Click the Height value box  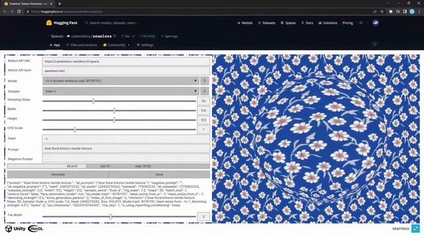(x=203, y=120)
